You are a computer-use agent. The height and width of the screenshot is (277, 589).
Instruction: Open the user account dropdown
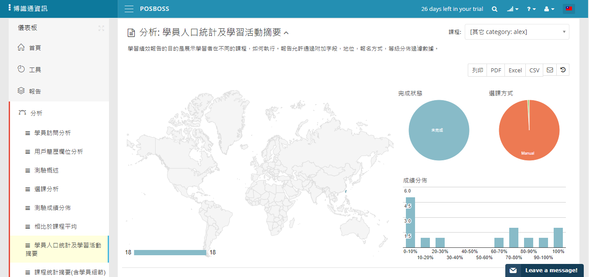pyautogui.click(x=549, y=9)
